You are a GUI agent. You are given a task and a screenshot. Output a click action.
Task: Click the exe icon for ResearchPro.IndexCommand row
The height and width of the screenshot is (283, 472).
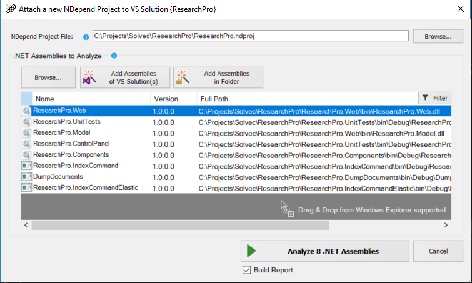coord(26,166)
